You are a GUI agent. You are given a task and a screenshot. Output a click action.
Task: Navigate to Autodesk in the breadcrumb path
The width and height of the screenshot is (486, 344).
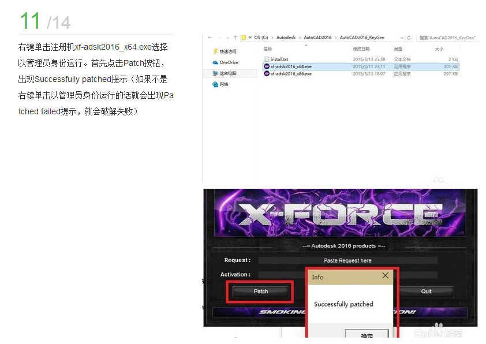point(286,38)
